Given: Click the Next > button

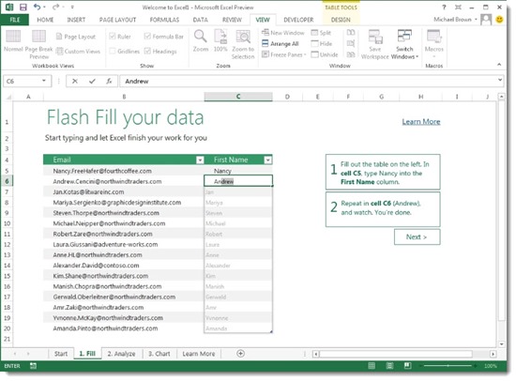Looking at the screenshot, I should pos(417,236).
